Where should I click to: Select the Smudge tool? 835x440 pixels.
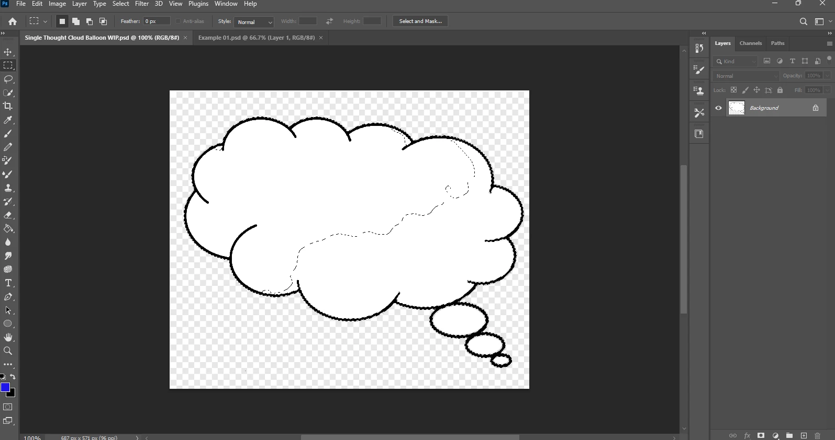(8, 256)
